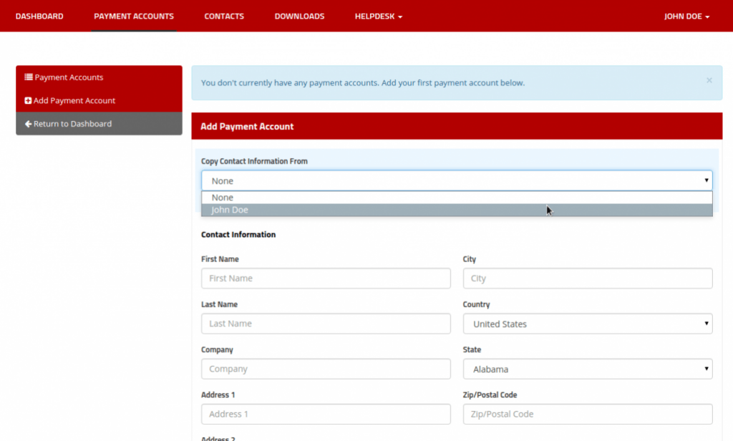The width and height of the screenshot is (733, 441).
Task: Focus the Address 1 field
Action: coord(326,415)
